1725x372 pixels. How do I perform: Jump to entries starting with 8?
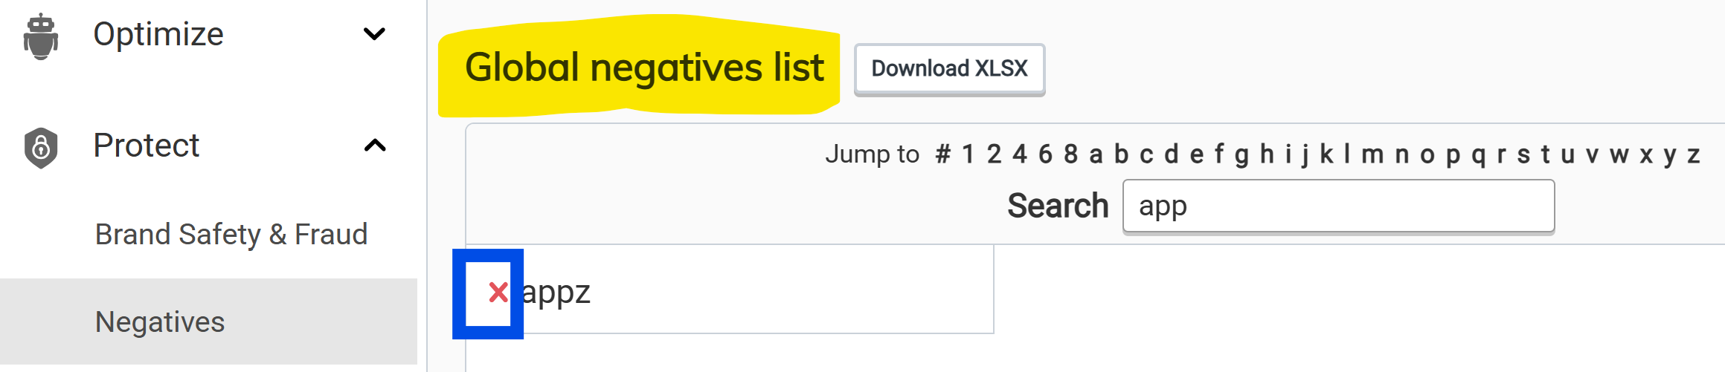tap(1070, 154)
